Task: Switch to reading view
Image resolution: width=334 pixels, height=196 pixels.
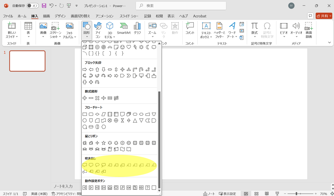Action: [267, 194]
